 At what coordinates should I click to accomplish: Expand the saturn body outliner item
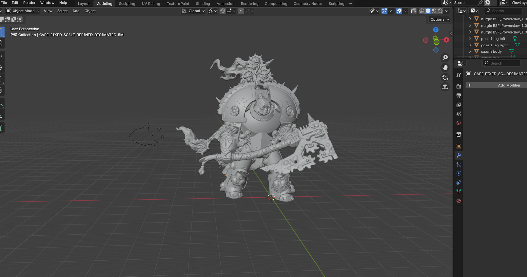point(470,51)
